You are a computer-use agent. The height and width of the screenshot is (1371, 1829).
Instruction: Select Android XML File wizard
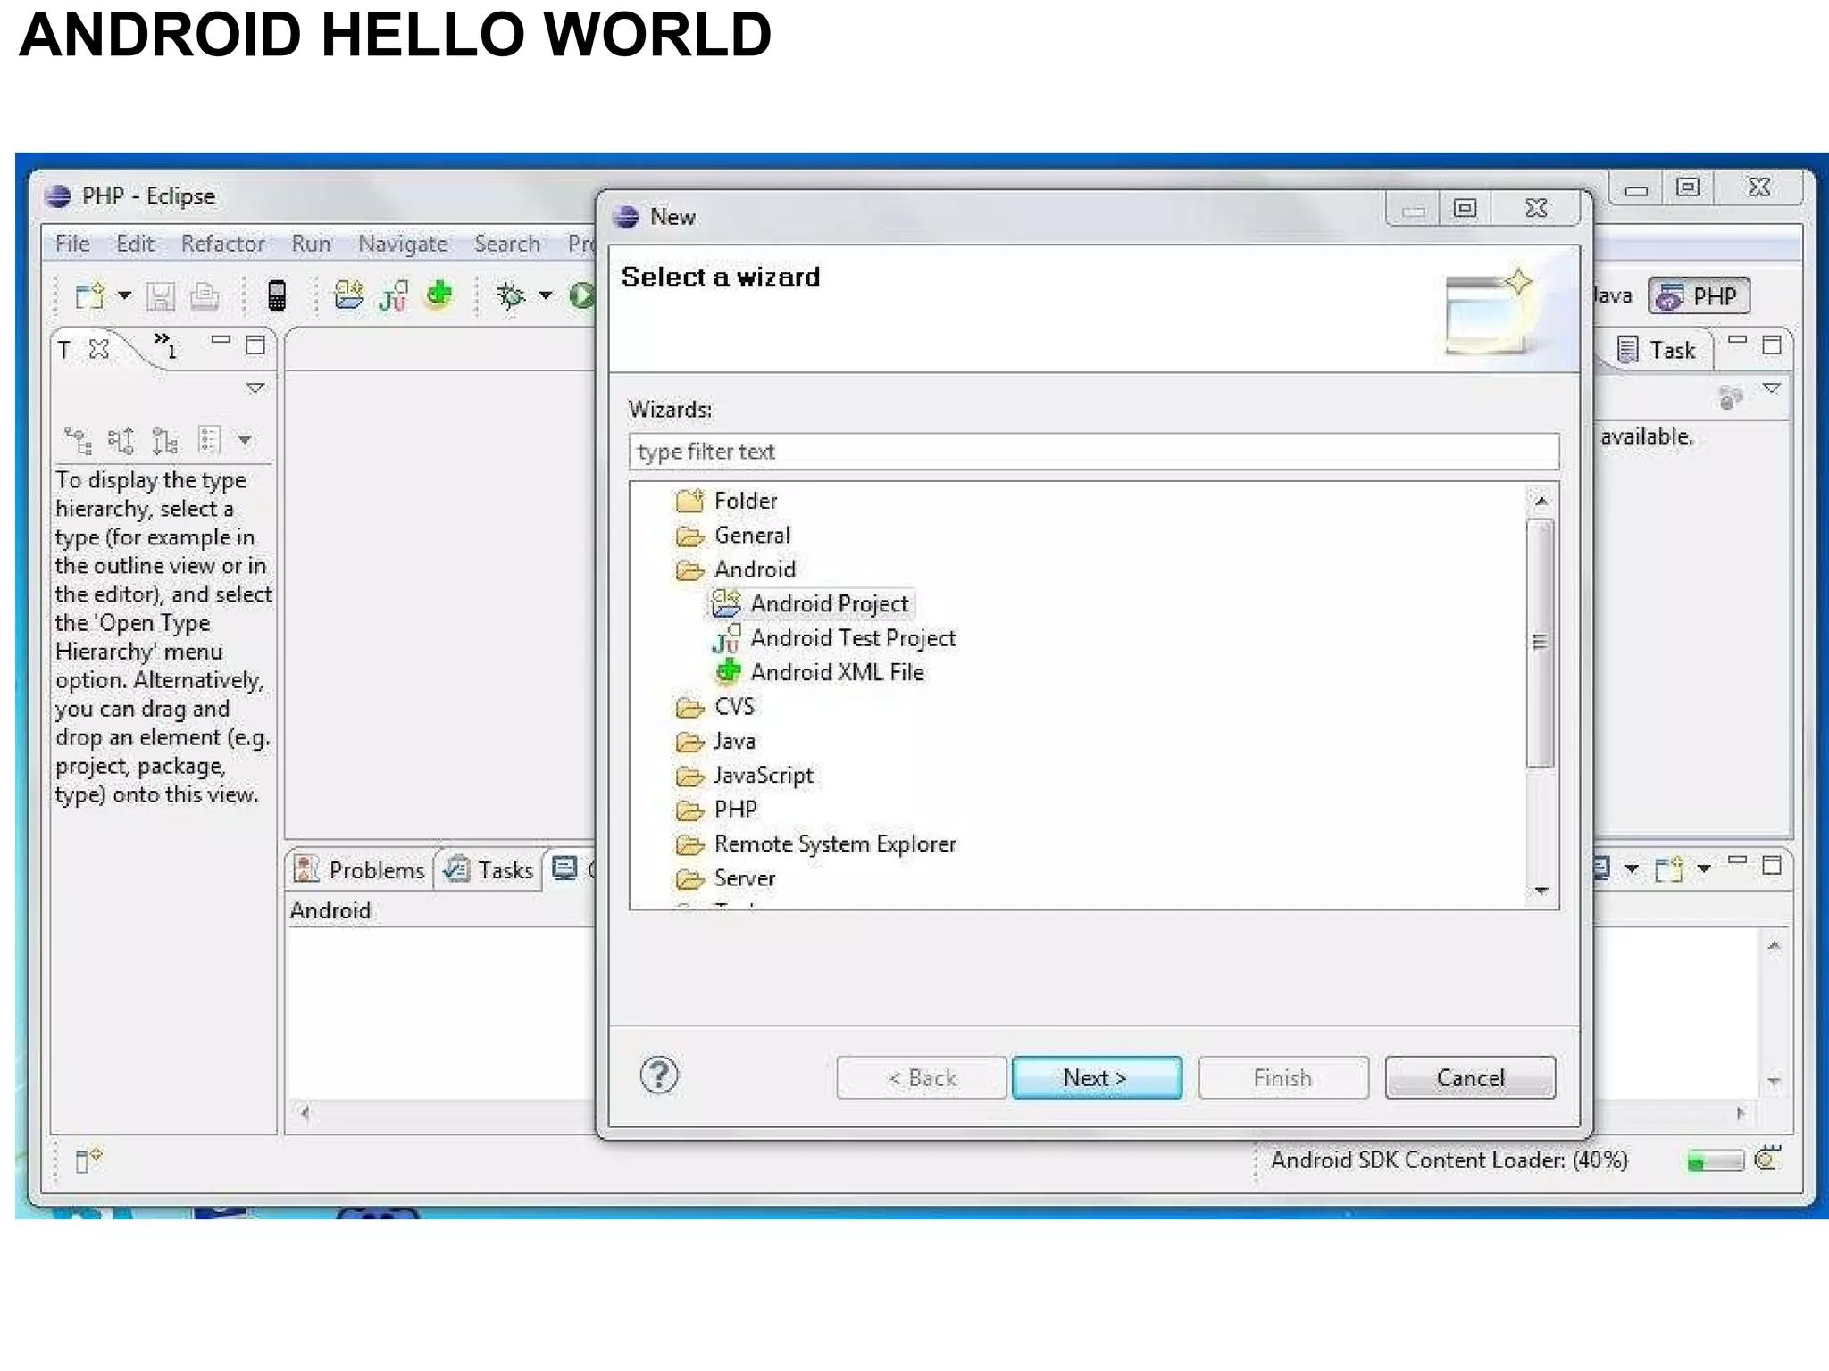coord(819,672)
